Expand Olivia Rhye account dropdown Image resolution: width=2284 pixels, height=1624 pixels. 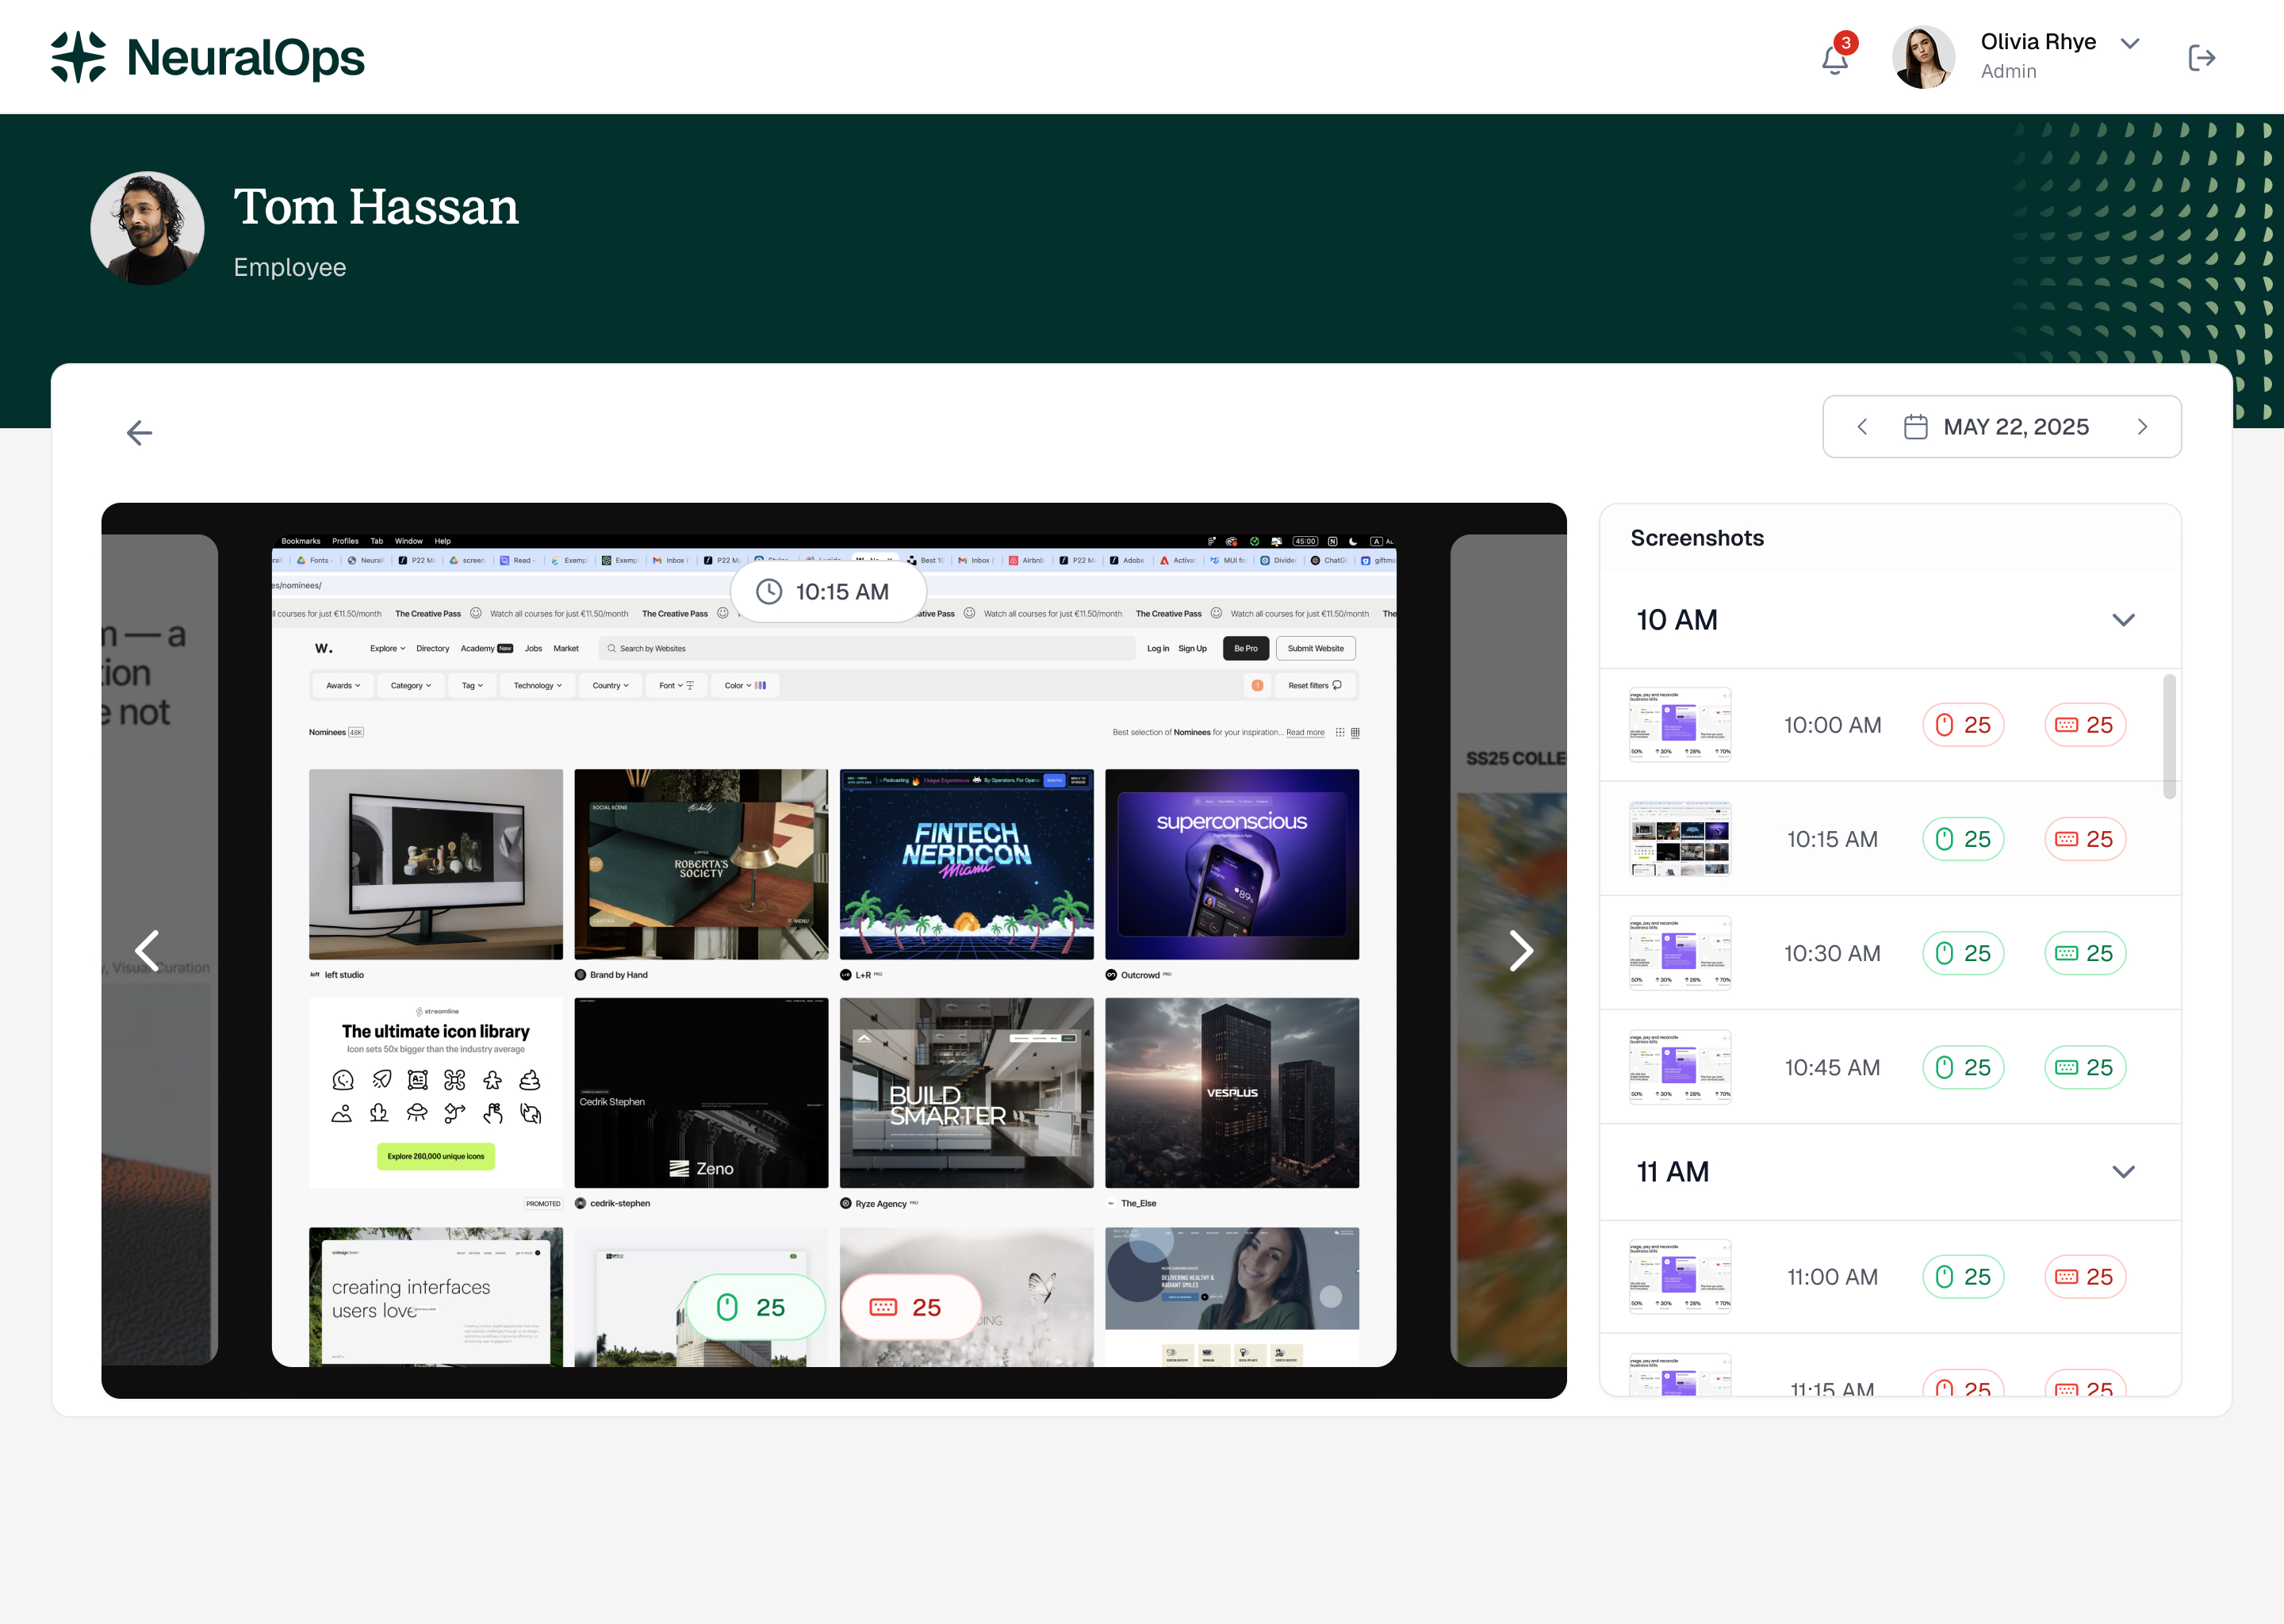(2130, 43)
